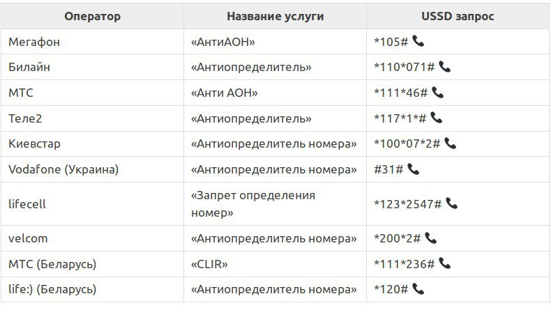This screenshot has width=556, height=310.
Task: Select the «Запрет определения номер» service cell
Action: point(275,204)
